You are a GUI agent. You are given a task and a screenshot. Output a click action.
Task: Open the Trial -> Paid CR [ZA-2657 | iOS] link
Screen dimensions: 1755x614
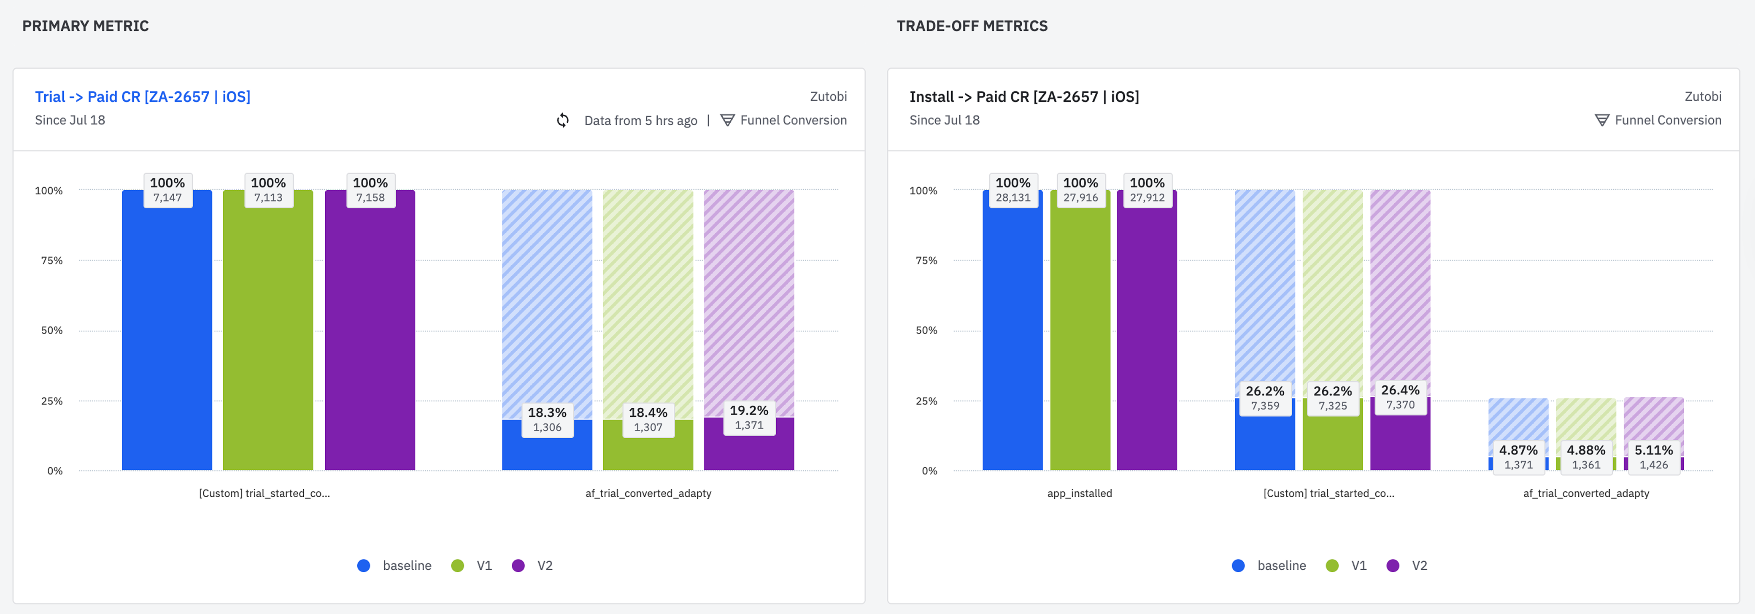click(x=143, y=97)
